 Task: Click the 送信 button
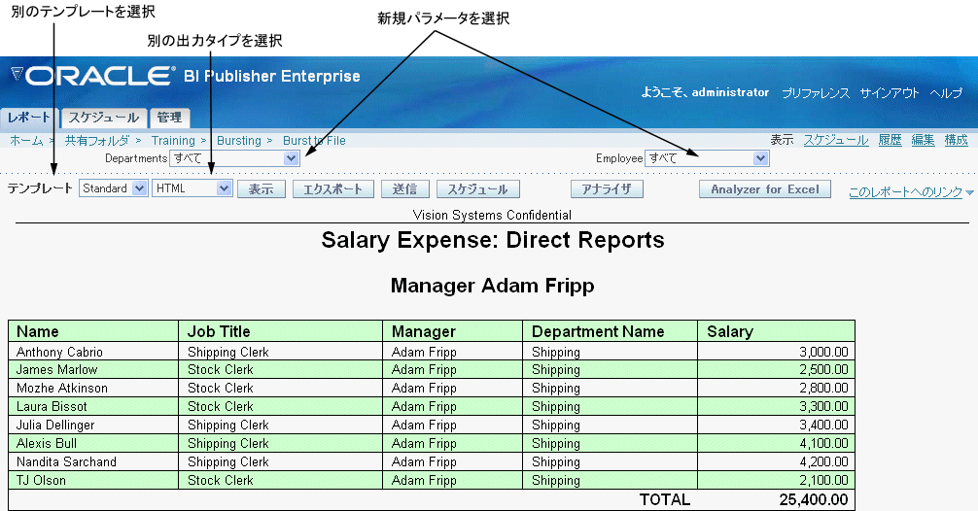[405, 188]
